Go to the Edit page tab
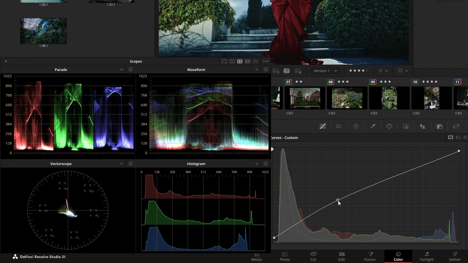This screenshot has width=468, height=263. point(341,256)
